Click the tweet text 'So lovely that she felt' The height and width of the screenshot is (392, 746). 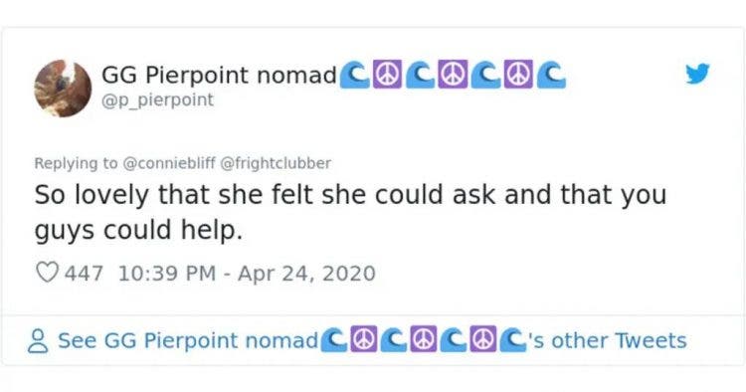(x=171, y=195)
